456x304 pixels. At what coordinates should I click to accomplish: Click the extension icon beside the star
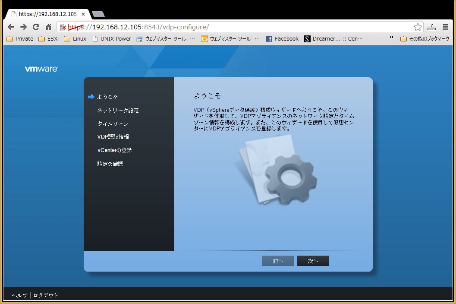(431, 27)
